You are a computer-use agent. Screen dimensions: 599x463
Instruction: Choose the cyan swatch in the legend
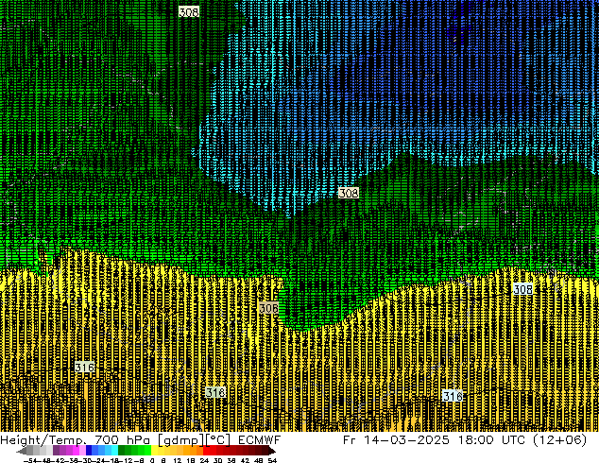[x=112, y=451]
